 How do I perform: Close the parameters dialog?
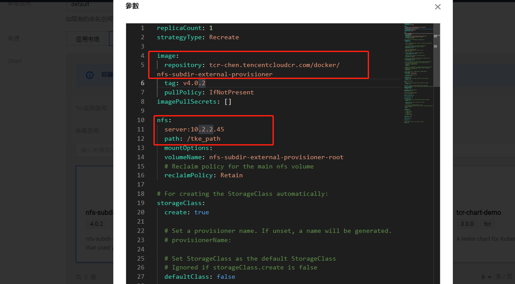(x=437, y=7)
